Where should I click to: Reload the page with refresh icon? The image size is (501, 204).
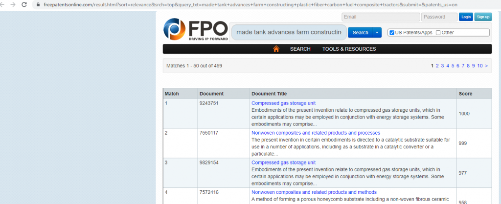tap(24, 4)
